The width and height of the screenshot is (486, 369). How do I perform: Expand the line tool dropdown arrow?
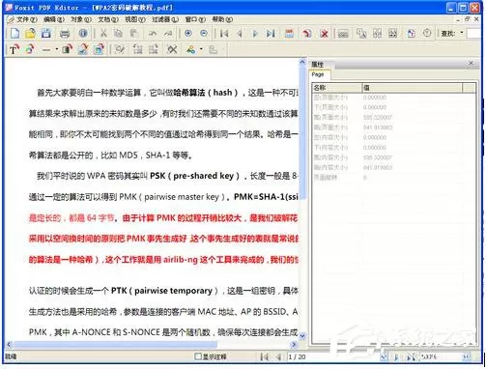pos(57,49)
